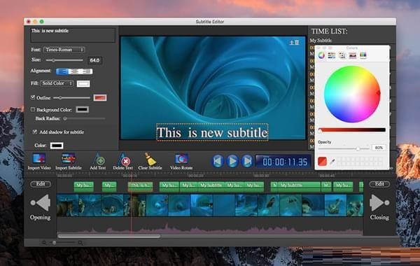Click the timeline zoom slider
The image size is (420, 266).
click(63, 243)
